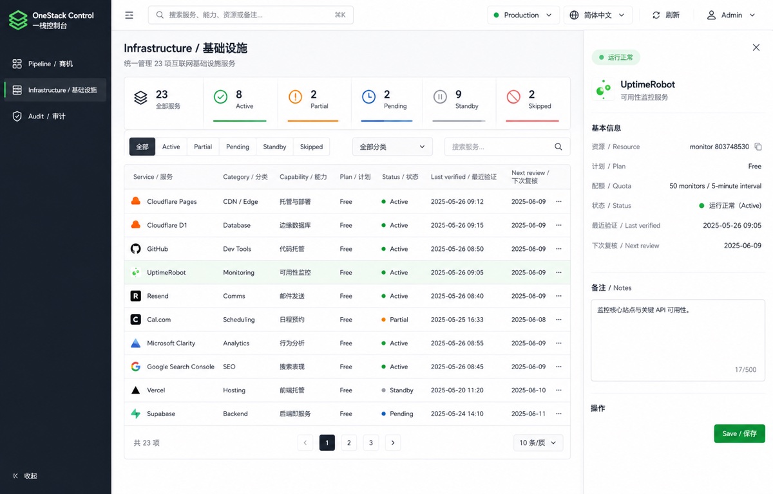Click the 运行正常 status badge
The height and width of the screenshot is (494, 773).
tap(616, 57)
